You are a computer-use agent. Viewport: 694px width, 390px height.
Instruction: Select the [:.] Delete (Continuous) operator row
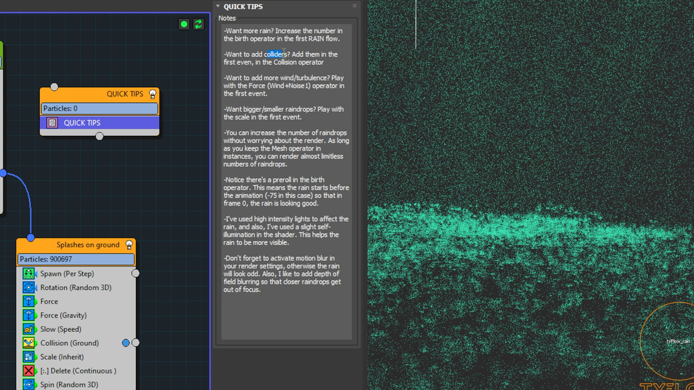[76, 371]
